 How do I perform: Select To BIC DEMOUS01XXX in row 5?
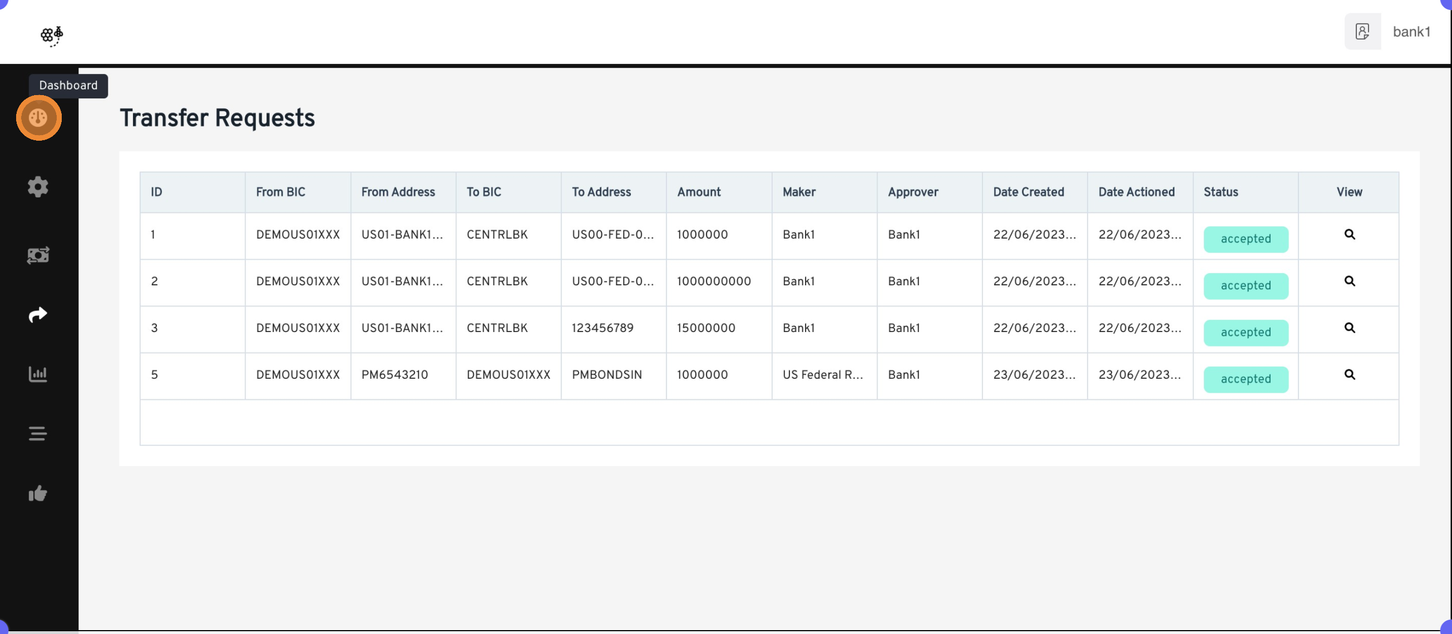(508, 376)
